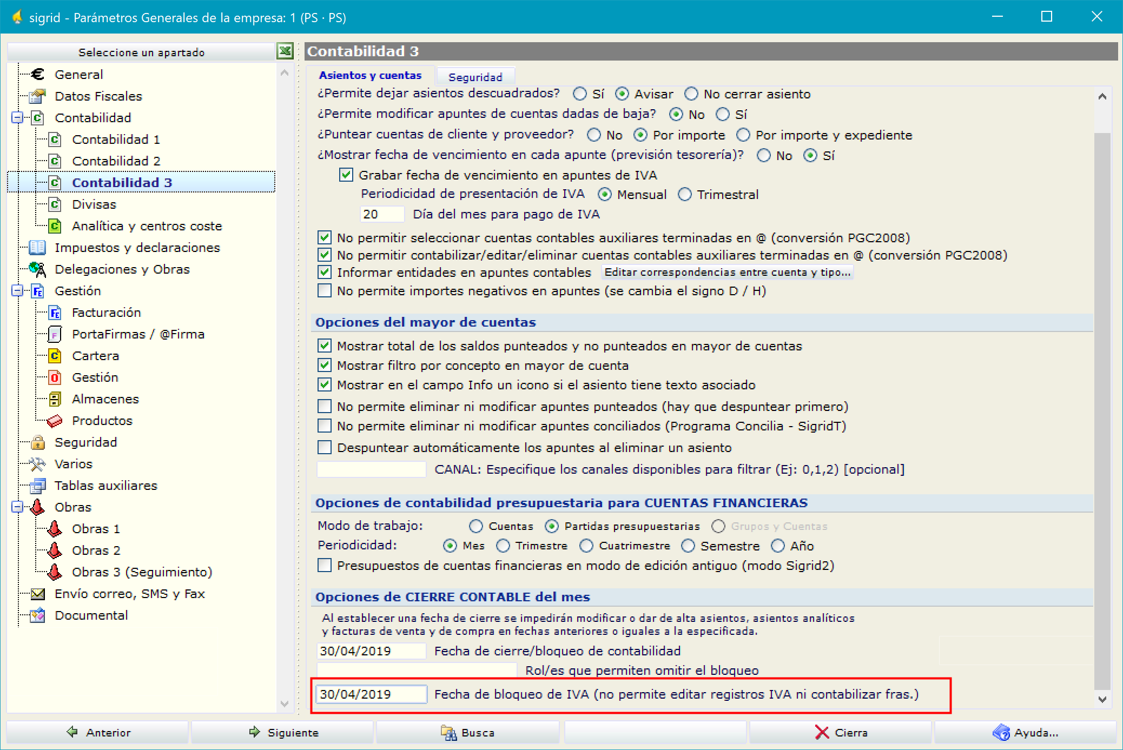Click the 'Día del mes para pago de IVA' field

point(382,214)
